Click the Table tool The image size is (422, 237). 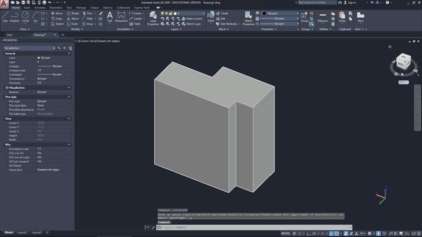click(135, 24)
